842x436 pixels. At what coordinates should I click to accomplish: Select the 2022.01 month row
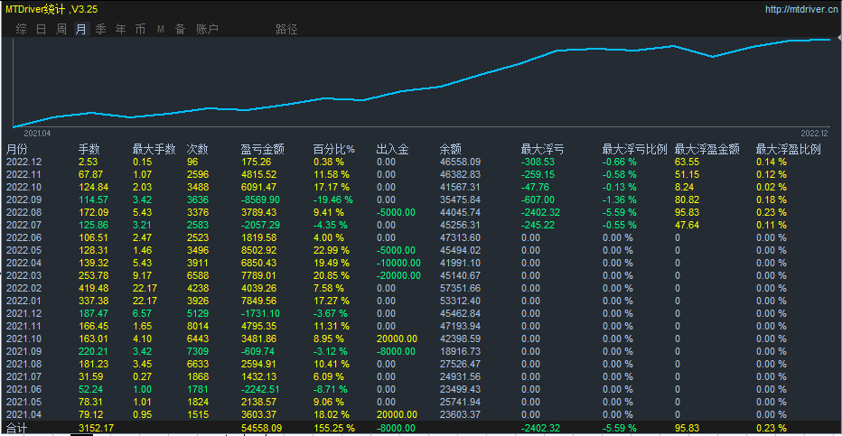coord(421,301)
